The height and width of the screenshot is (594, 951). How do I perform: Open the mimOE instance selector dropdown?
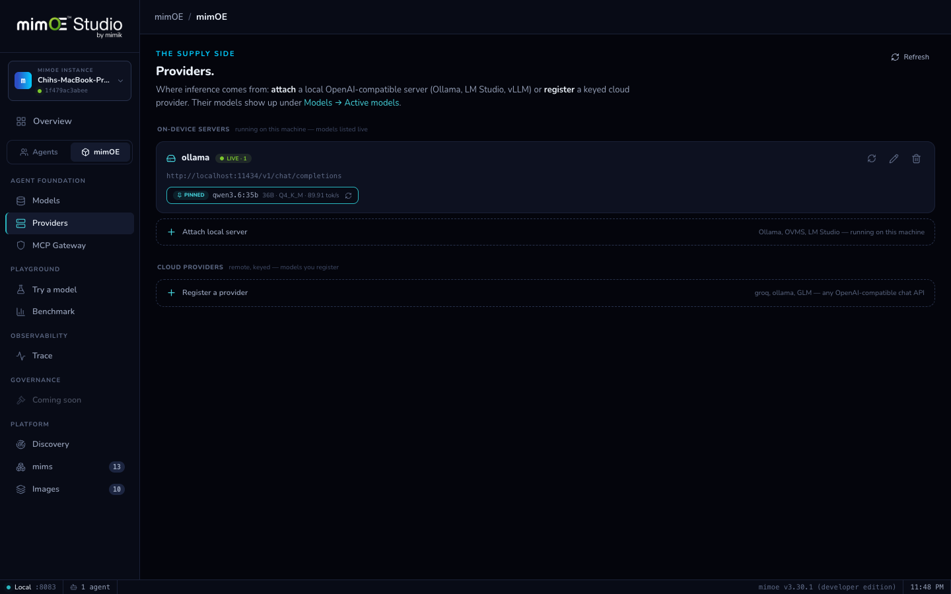click(69, 81)
